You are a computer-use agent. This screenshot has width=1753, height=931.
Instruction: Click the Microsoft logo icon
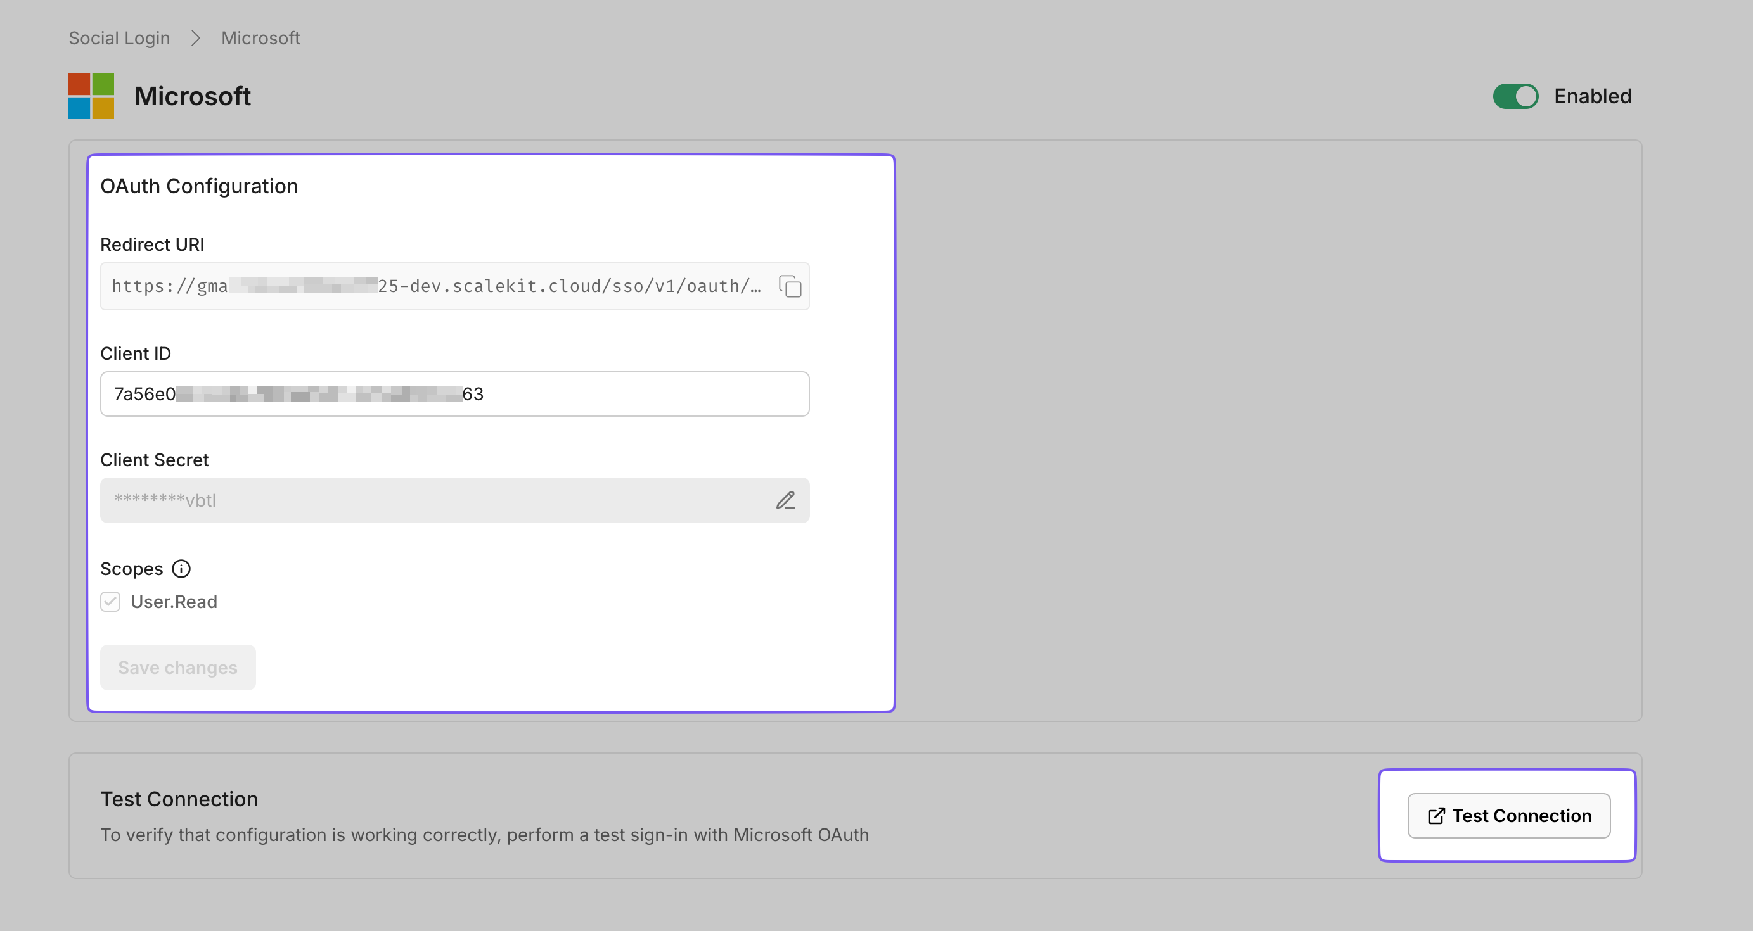tap(91, 96)
